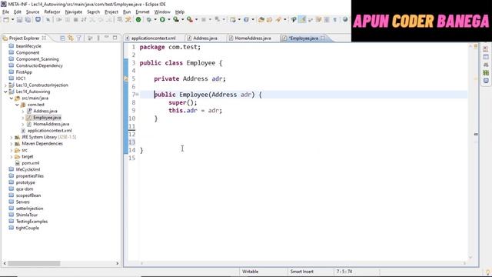Click the Project Explorer horizontal scrollbar thumb
This screenshot has width=492, height=277.
tap(34, 263)
